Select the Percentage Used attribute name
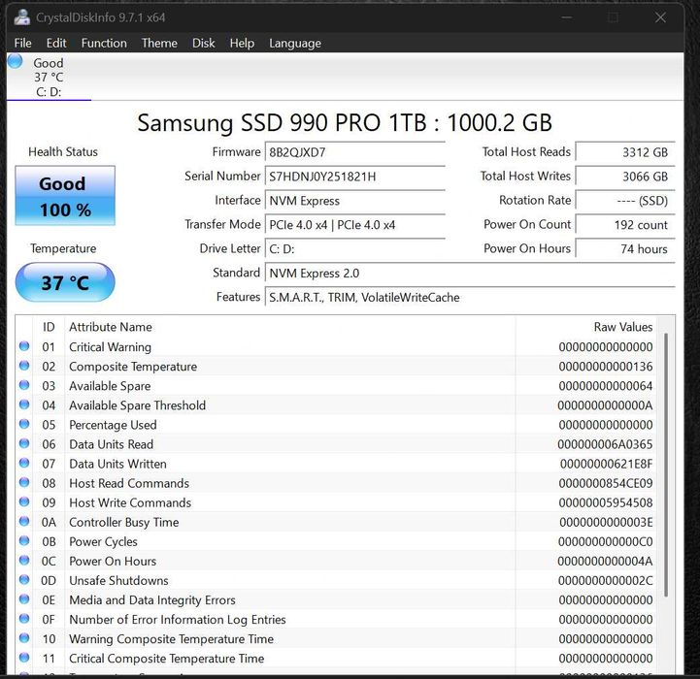 113,425
